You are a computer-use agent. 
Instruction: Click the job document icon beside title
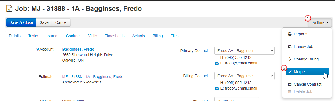[x=9, y=9]
